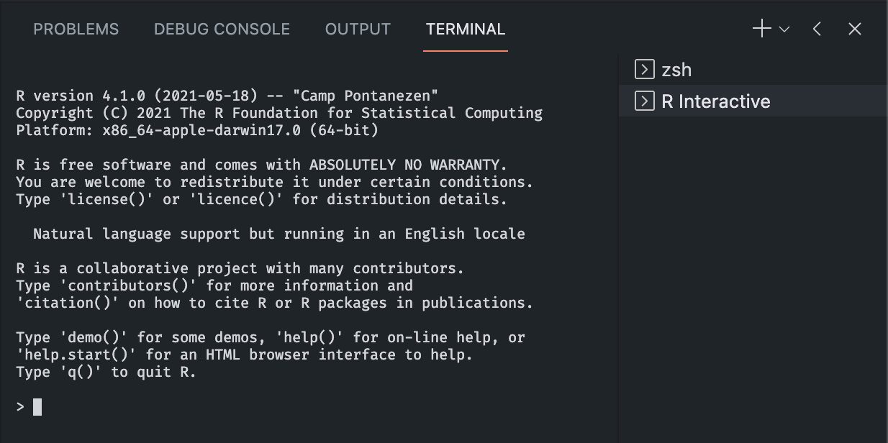Select the zsh terminal entry
Viewport: 888px width, 443px height.
[x=753, y=69]
